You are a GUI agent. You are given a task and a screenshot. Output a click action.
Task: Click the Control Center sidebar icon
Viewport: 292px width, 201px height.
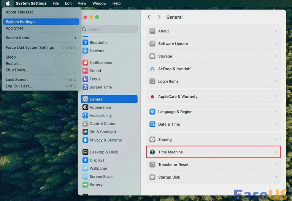tap(85, 124)
